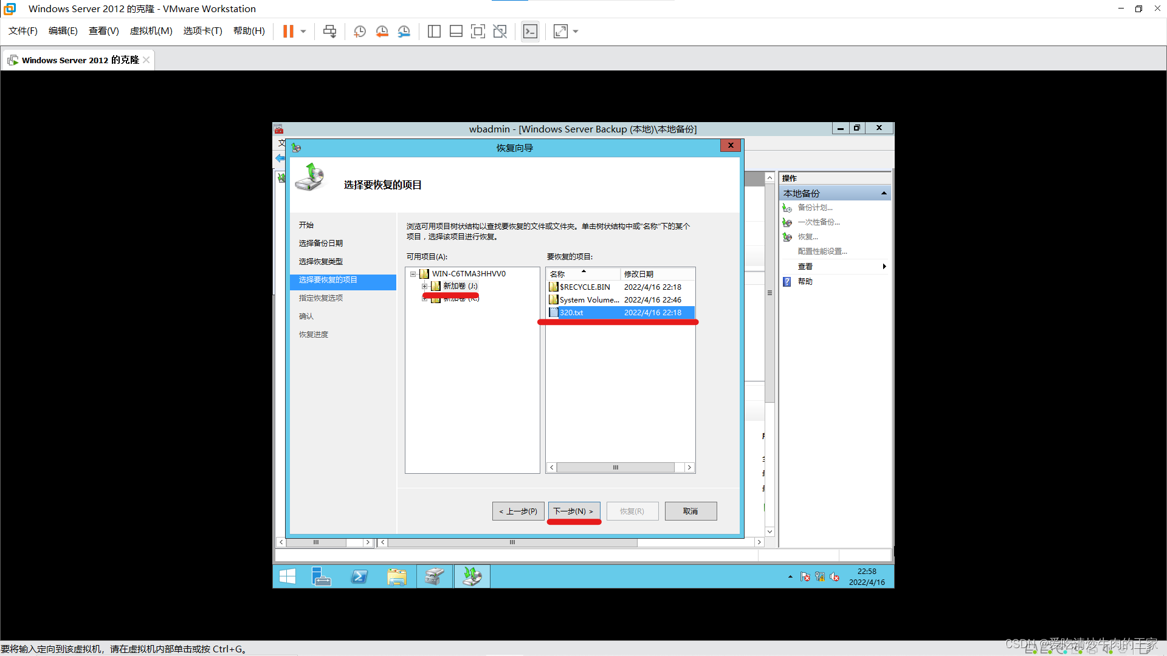Image resolution: width=1167 pixels, height=656 pixels.
Task: Click the VMware pause virtual machine icon
Action: [x=288, y=32]
